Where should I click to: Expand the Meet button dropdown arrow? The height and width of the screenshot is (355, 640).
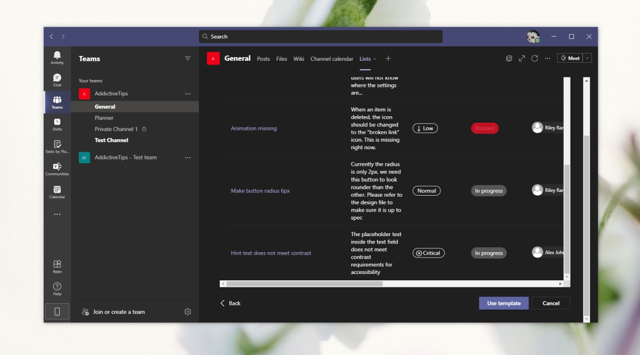click(587, 59)
